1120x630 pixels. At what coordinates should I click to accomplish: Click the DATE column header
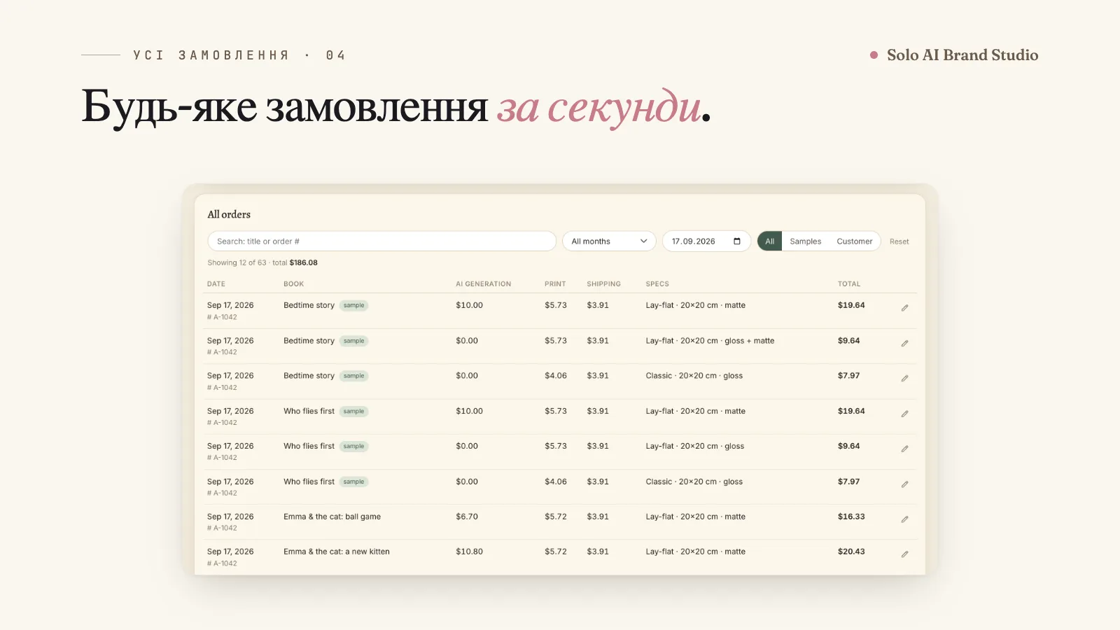[x=216, y=284]
